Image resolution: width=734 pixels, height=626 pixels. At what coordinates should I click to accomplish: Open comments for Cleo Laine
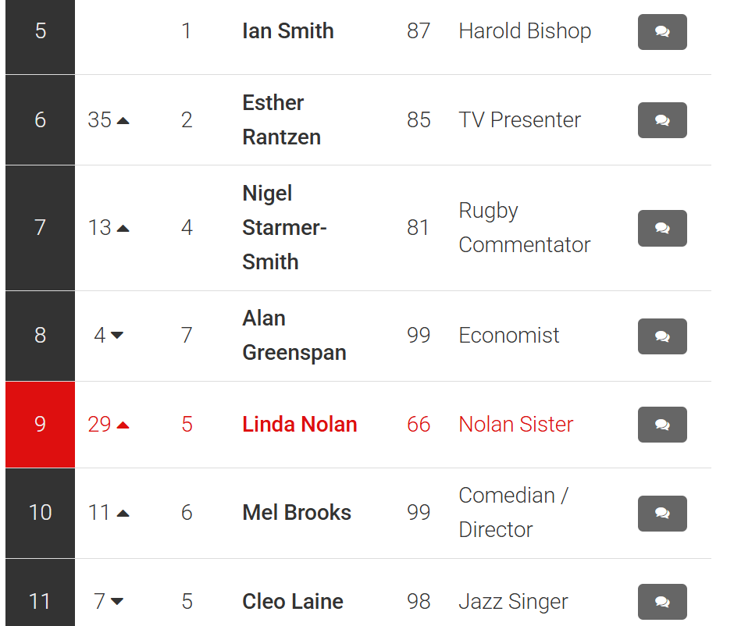[x=661, y=602]
